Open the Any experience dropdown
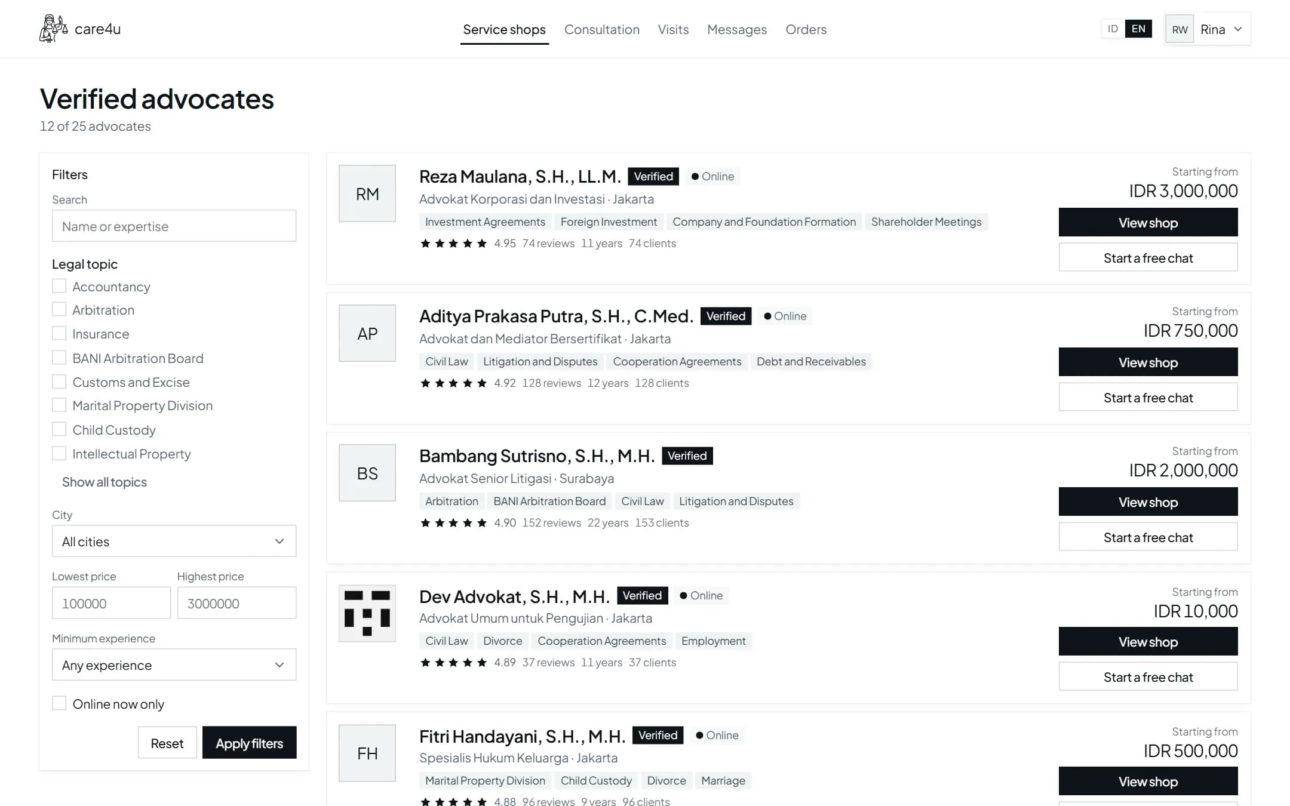 (174, 665)
